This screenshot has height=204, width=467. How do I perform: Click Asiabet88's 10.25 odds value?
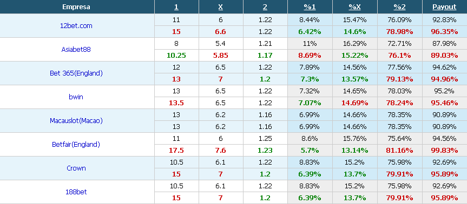[x=176, y=55]
